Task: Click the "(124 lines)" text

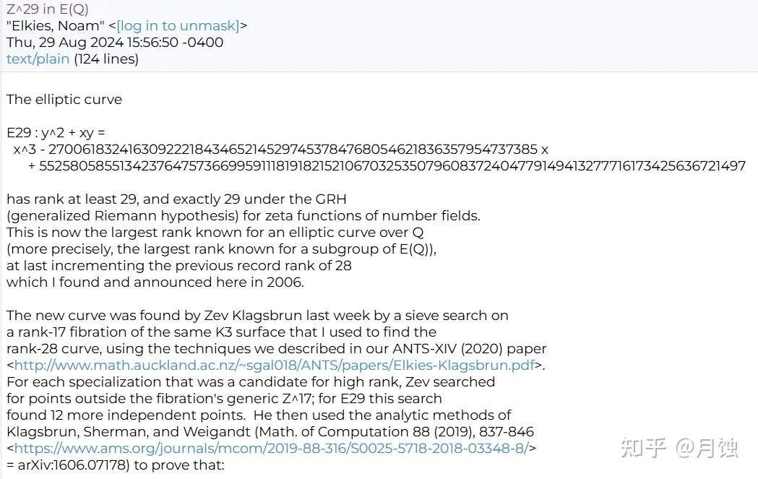Action: pyautogui.click(x=106, y=59)
